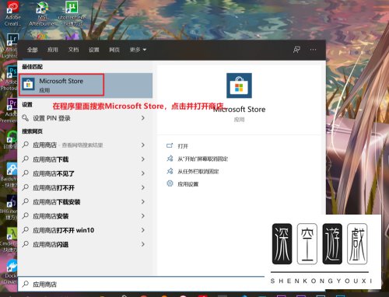Click the unpin icon for Start screen
Screen dimensions: 389x297
click(x=170, y=159)
